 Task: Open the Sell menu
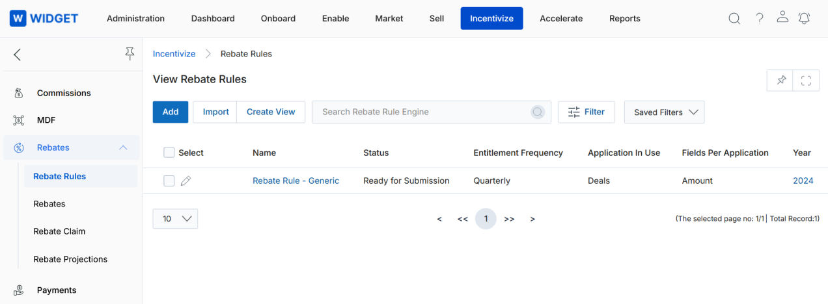click(x=437, y=18)
